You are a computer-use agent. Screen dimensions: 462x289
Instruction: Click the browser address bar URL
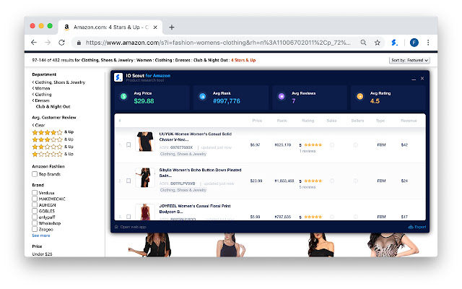click(x=218, y=43)
